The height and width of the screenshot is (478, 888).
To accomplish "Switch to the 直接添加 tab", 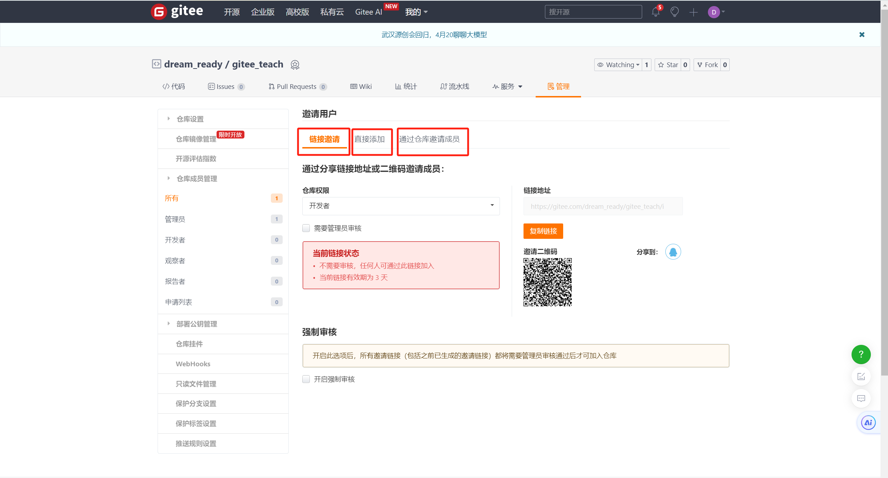I will pos(371,140).
